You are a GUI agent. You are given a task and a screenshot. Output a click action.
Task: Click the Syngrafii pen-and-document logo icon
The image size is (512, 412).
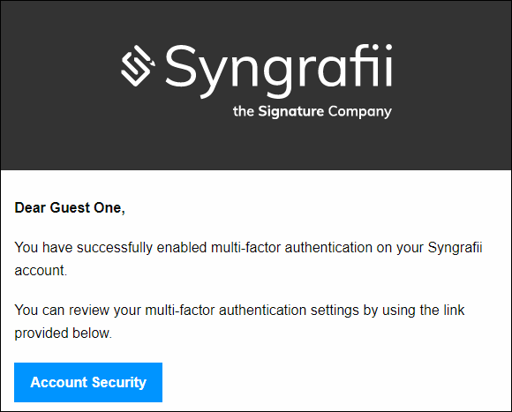(138, 66)
